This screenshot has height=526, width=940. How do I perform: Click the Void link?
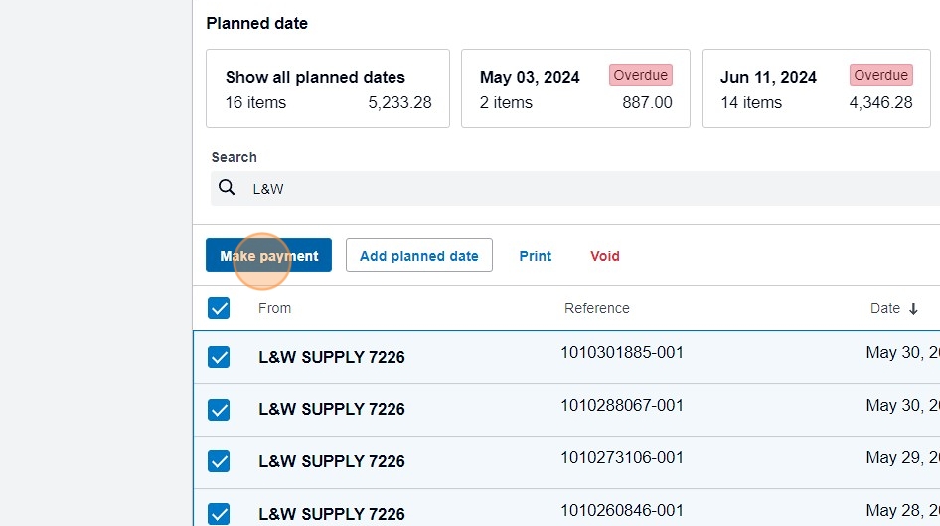(604, 256)
